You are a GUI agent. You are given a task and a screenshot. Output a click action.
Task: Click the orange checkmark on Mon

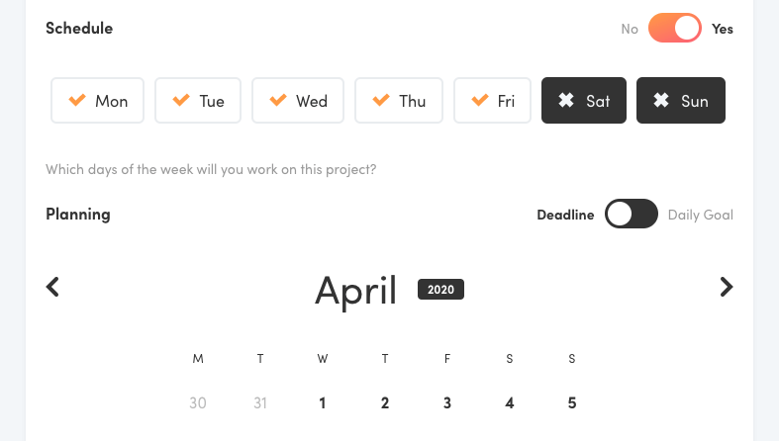pos(77,100)
